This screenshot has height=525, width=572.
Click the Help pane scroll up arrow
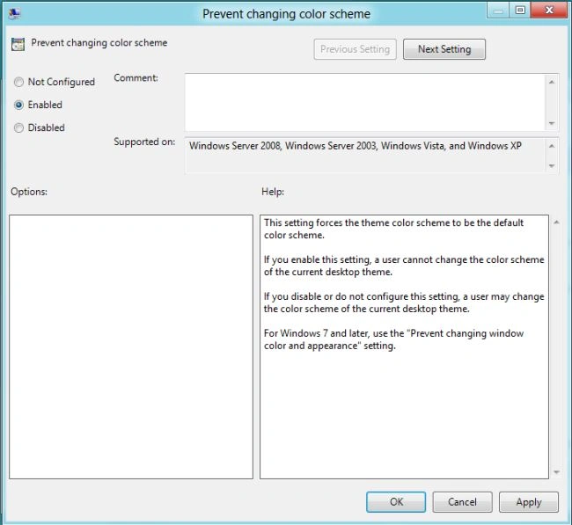click(x=556, y=222)
